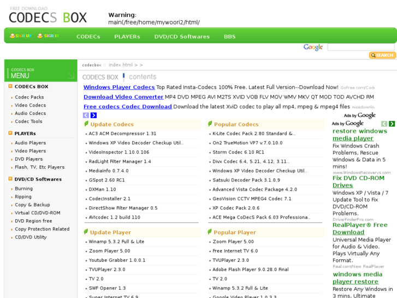Open CodecInstaller 2.1 entry
Screen dimensions: 397x298
coord(109,199)
